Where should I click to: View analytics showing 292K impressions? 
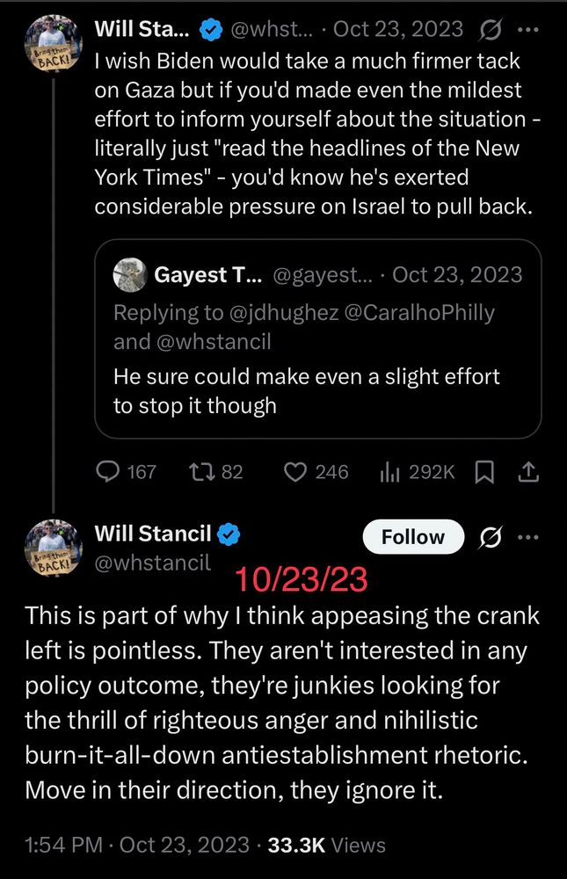pyautogui.click(x=391, y=472)
